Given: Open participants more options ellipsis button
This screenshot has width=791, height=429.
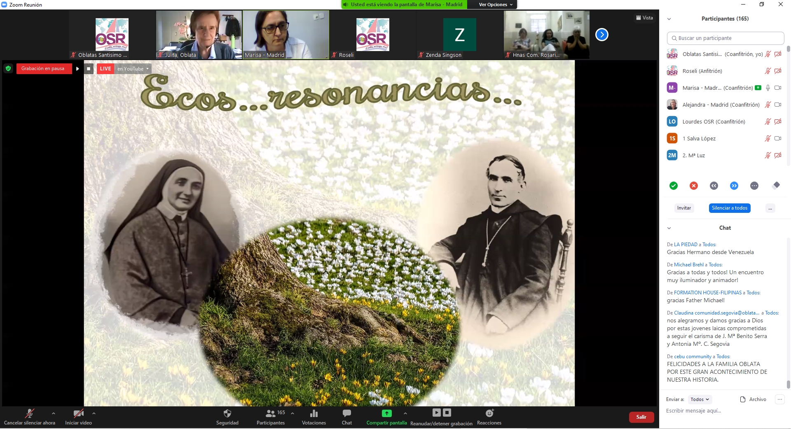Looking at the screenshot, I should [x=770, y=208].
